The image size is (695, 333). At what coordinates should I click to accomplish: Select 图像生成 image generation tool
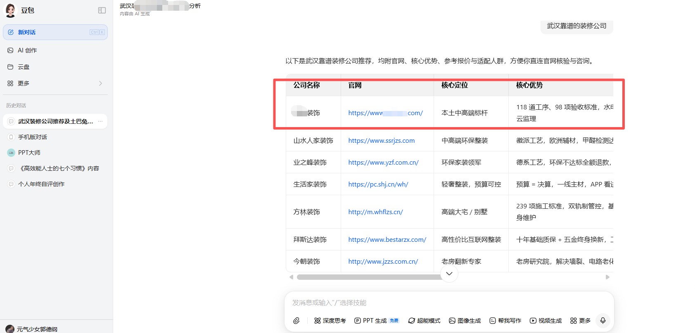pos(465,321)
